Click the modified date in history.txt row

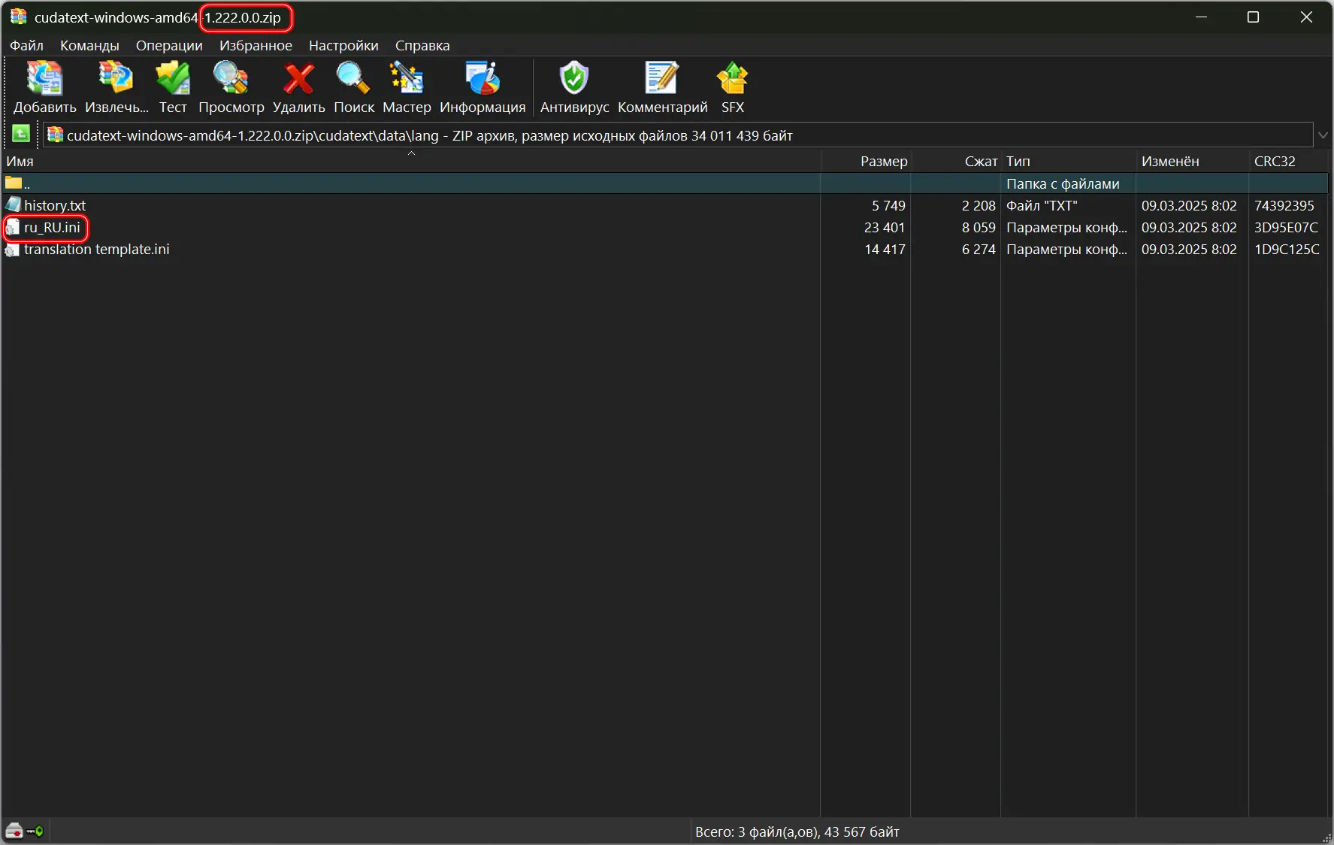click(x=1189, y=205)
